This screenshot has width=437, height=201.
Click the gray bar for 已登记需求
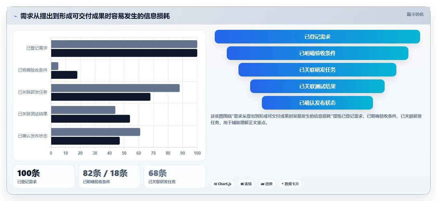[124, 44]
